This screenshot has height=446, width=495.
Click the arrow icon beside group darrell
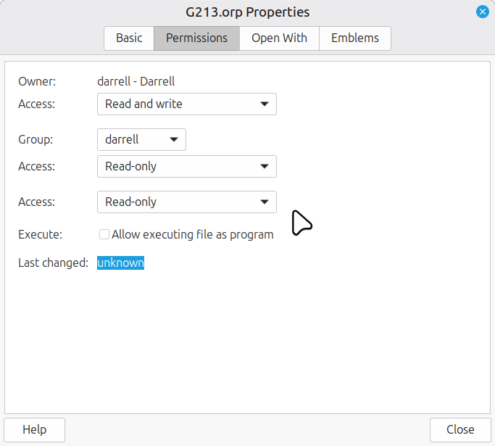click(173, 139)
